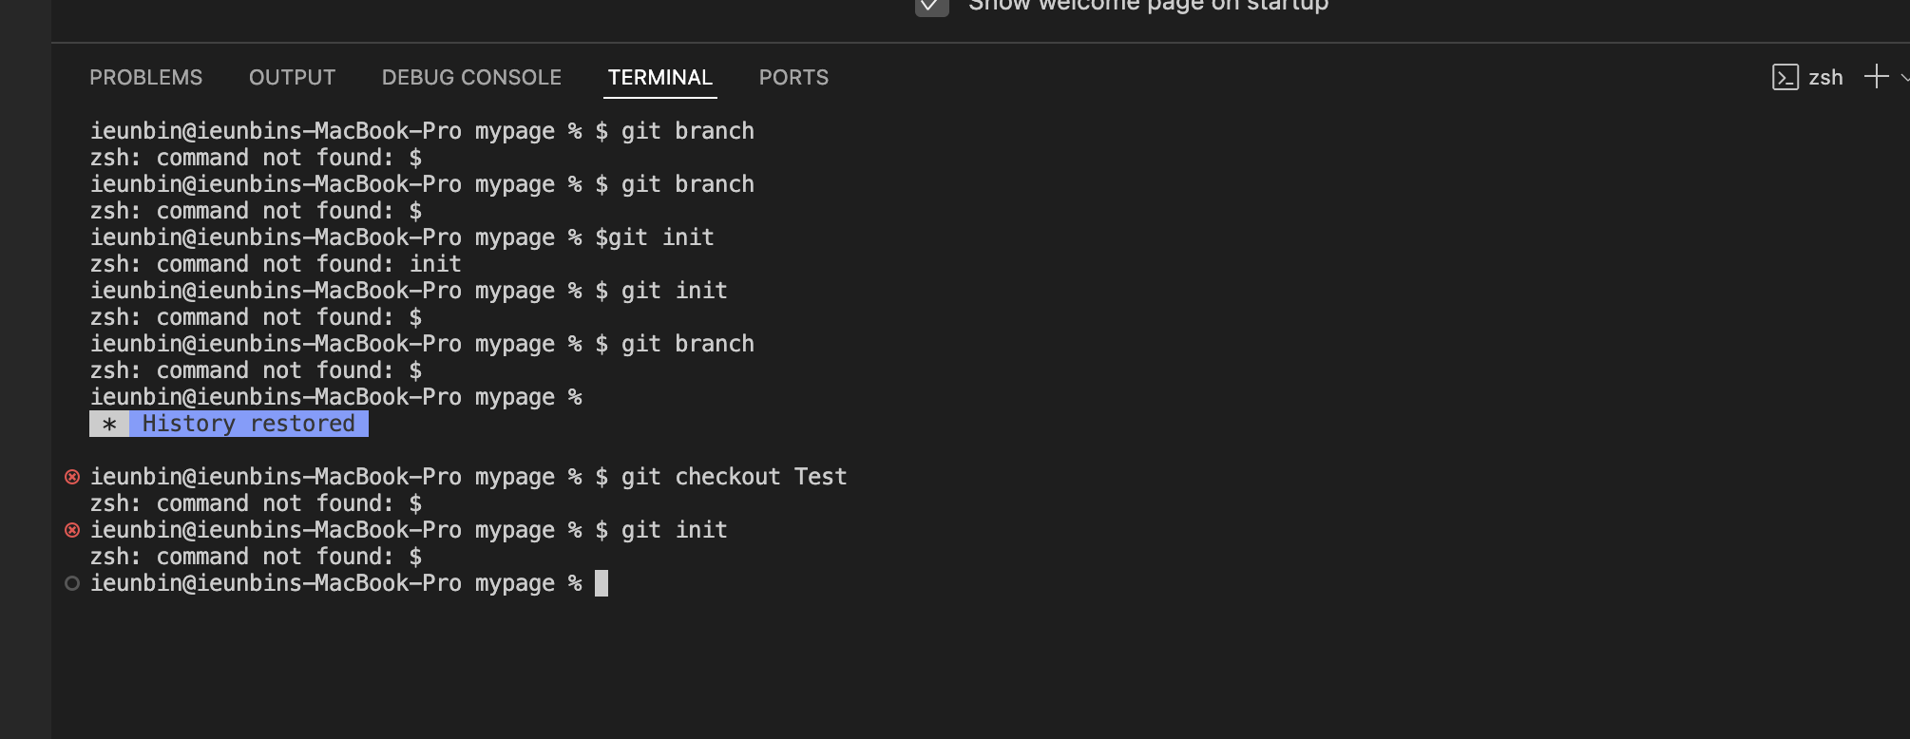
Task: Click the zsh terminal name label
Action: coord(1825,78)
